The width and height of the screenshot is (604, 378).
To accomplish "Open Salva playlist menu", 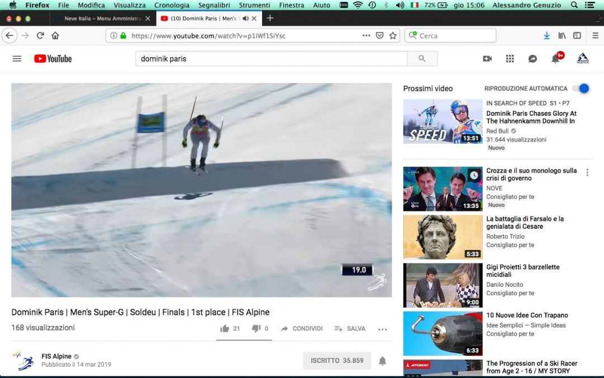I will (350, 329).
